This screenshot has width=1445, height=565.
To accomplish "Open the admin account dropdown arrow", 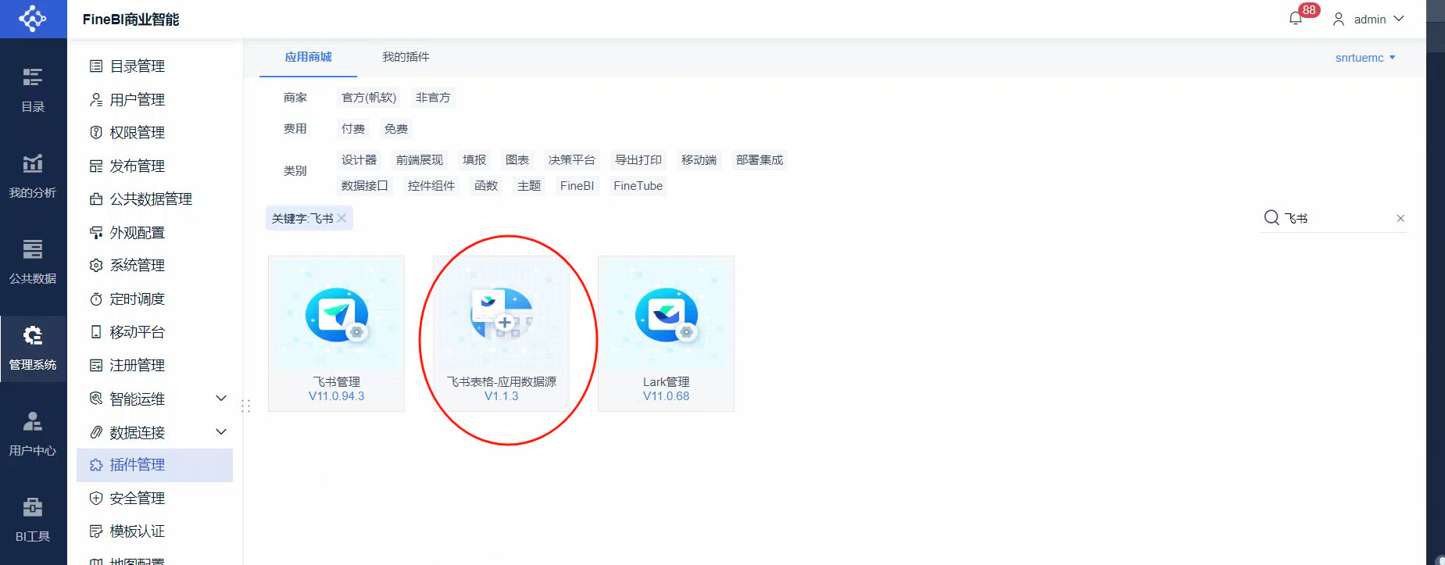I will (x=1399, y=19).
